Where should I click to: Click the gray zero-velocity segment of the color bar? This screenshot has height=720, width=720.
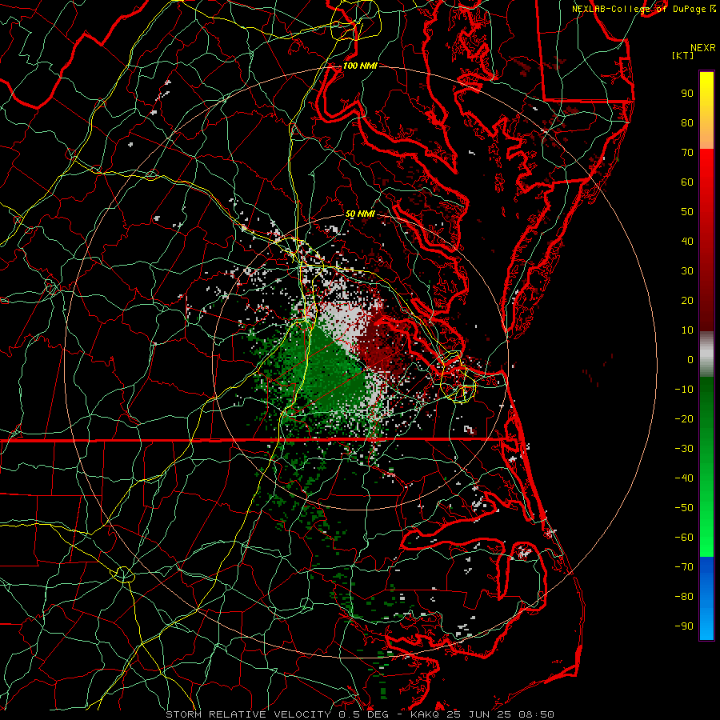pos(706,354)
